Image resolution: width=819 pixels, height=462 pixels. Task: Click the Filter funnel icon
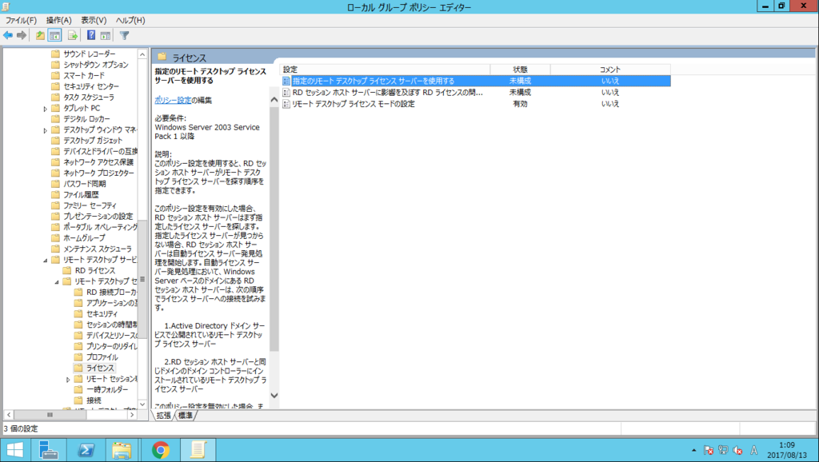coord(124,35)
